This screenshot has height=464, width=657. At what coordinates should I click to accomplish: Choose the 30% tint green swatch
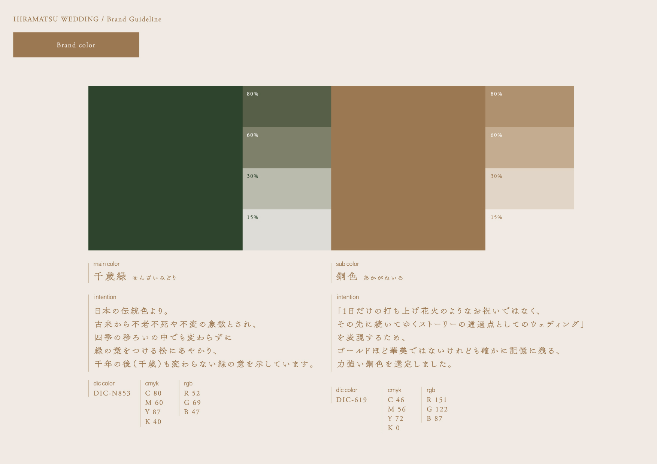287,189
